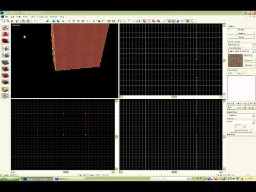Click Load Window State toolbar icon
The width and height of the screenshot is (256, 192).
[x=23, y=21]
